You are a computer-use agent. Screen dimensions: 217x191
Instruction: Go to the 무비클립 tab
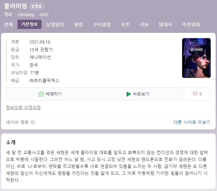click(x=102, y=24)
